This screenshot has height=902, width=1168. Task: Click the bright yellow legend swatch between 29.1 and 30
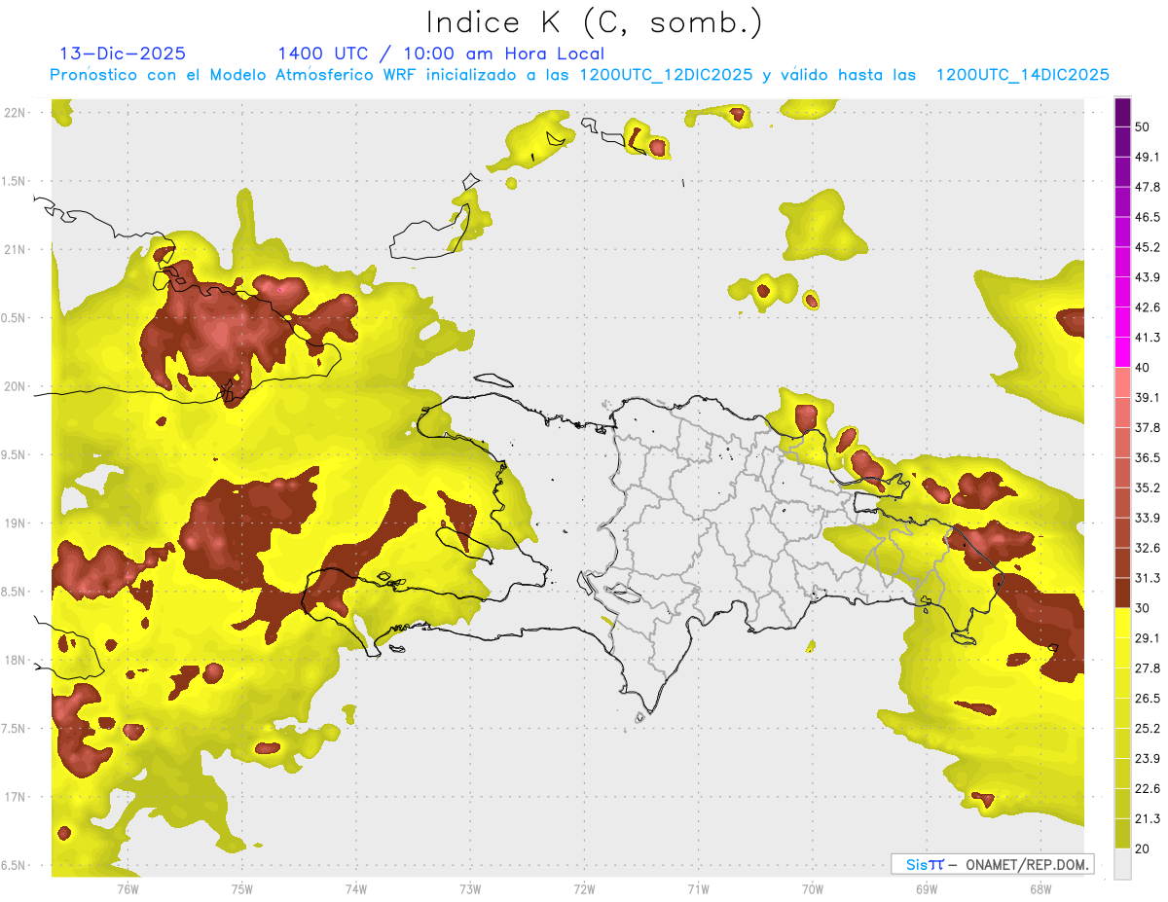(x=1122, y=623)
